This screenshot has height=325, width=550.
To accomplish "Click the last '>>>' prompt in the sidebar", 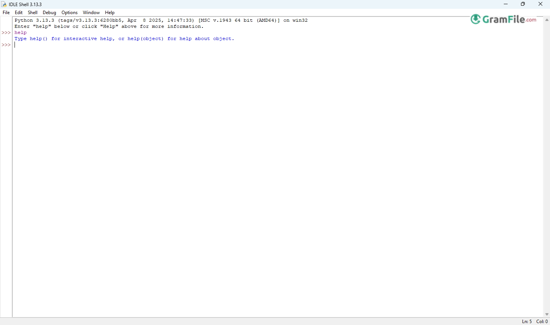I will 6,45.
